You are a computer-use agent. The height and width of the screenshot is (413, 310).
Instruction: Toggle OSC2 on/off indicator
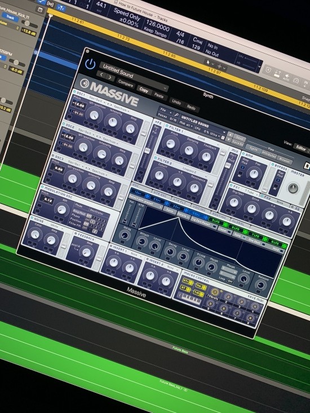64,123
